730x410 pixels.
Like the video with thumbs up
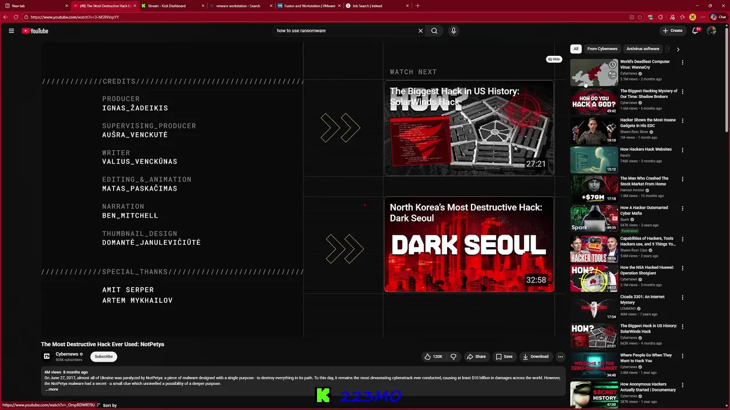pos(433,356)
